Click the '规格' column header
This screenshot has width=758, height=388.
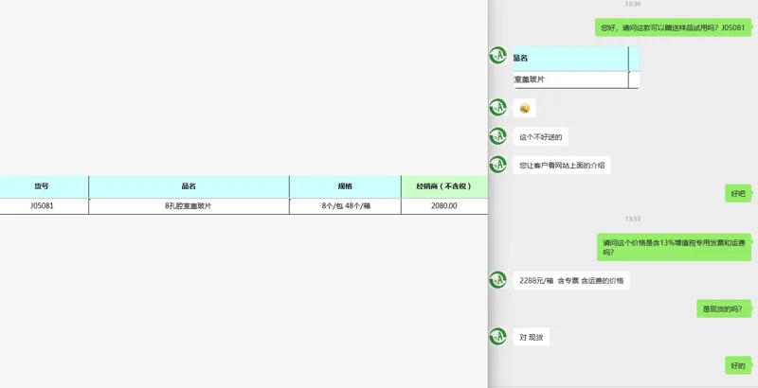pos(345,186)
